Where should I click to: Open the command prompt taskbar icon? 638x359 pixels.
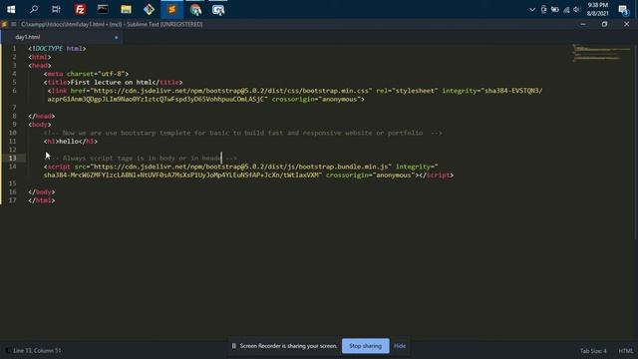103,9
